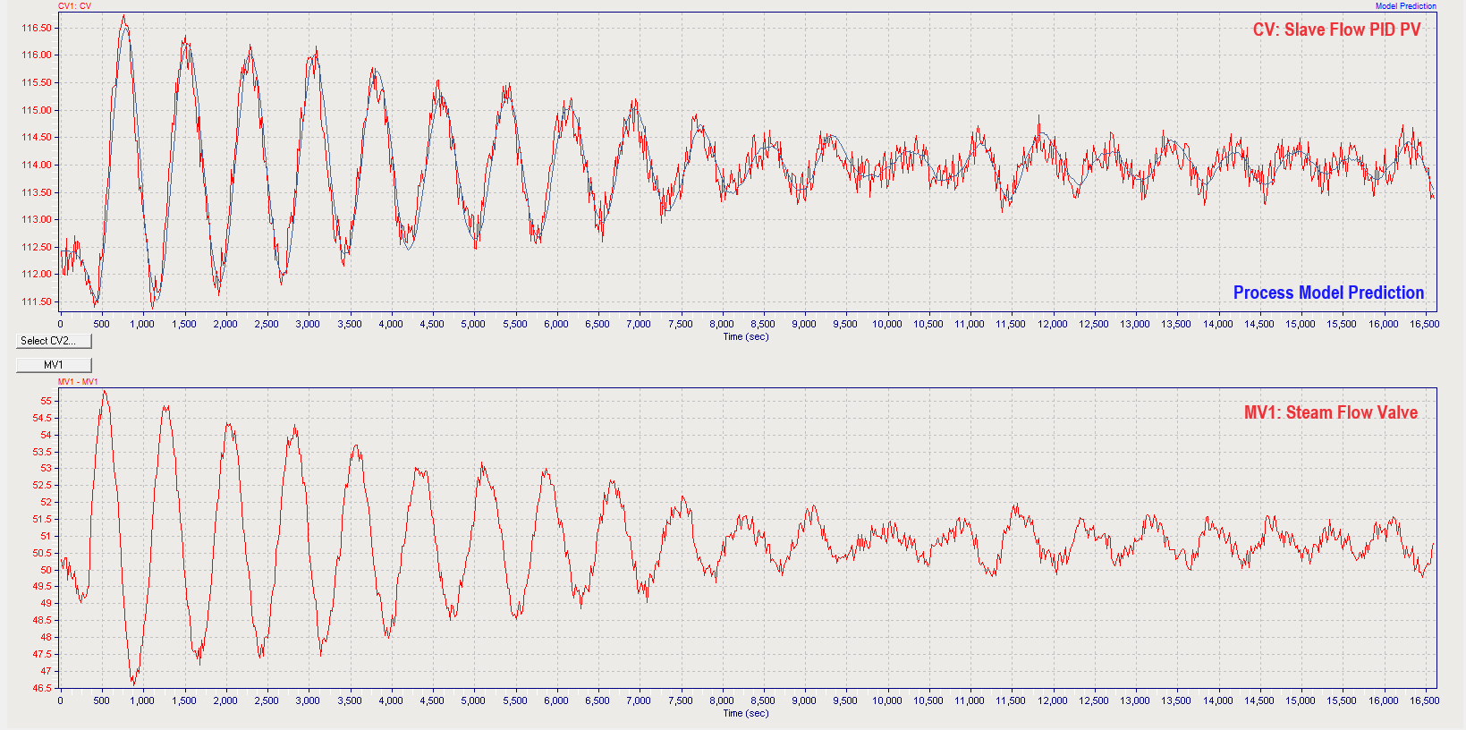The height and width of the screenshot is (730, 1466).
Task: Click the 116.50 tick on the CV y-axis
Action: coord(37,28)
